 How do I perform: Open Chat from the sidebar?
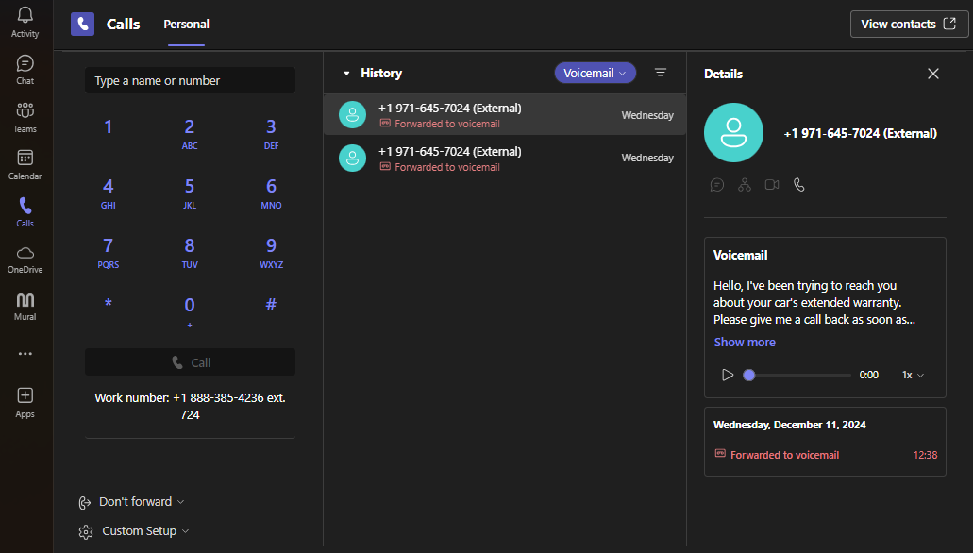25,70
